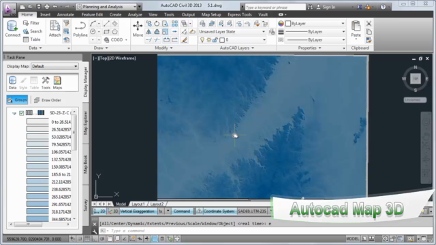Collapse the SD-23-Z-C layer tree

[14, 114]
